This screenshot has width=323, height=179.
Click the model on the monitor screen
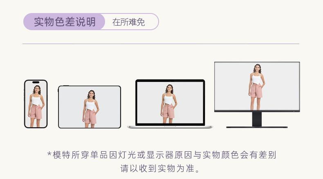point(256,87)
